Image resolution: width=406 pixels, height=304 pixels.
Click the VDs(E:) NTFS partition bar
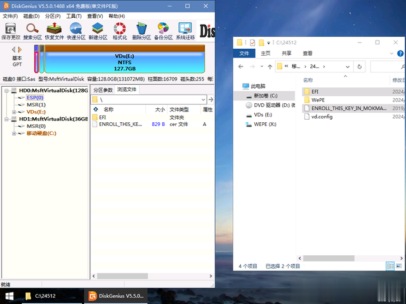pos(124,59)
